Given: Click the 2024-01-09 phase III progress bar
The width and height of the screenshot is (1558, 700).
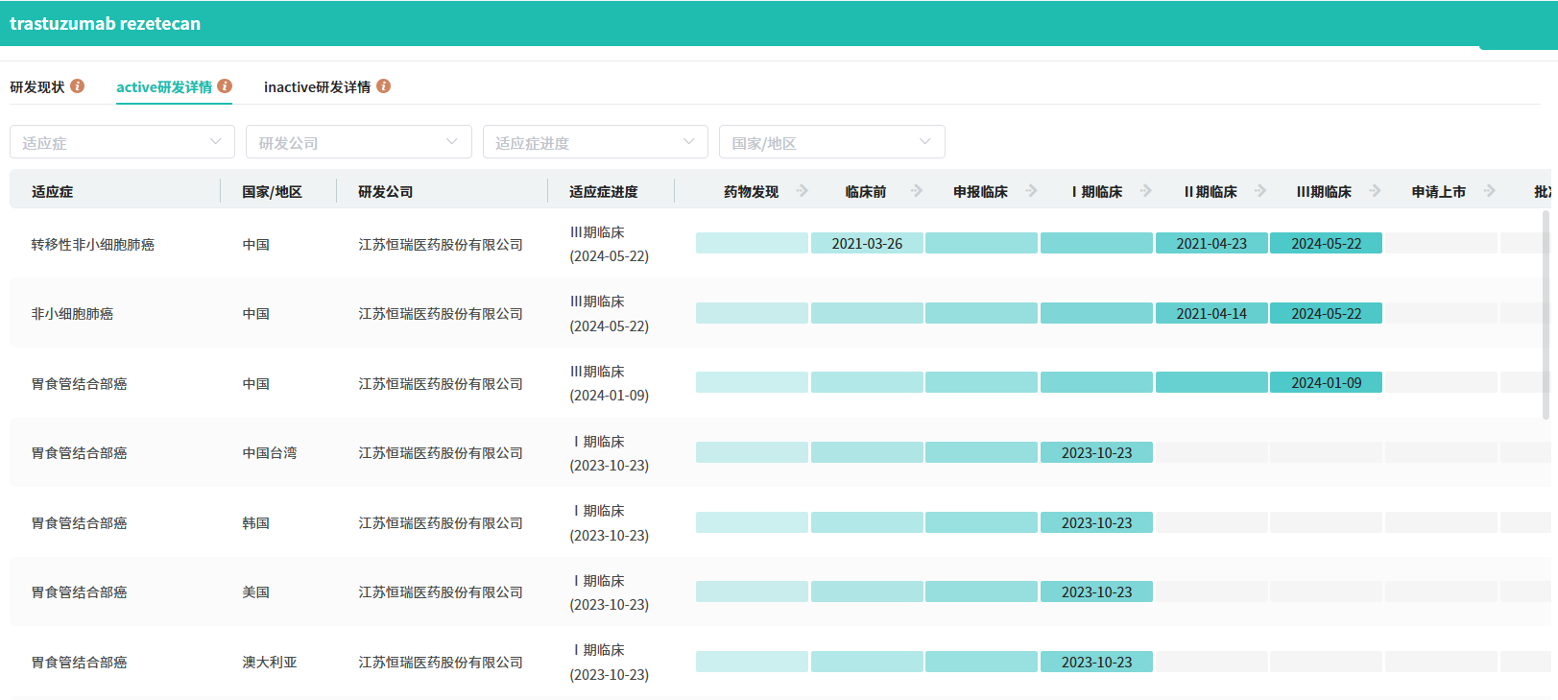Looking at the screenshot, I should click(x=1326, y=383).
